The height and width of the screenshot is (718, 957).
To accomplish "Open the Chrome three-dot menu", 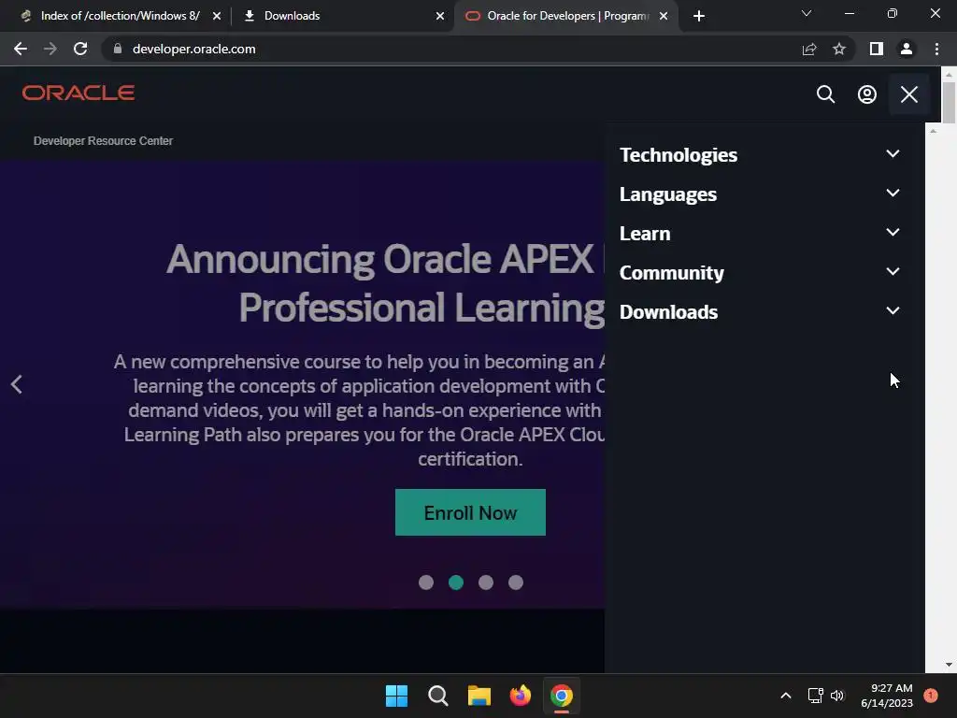I will 936,49.
